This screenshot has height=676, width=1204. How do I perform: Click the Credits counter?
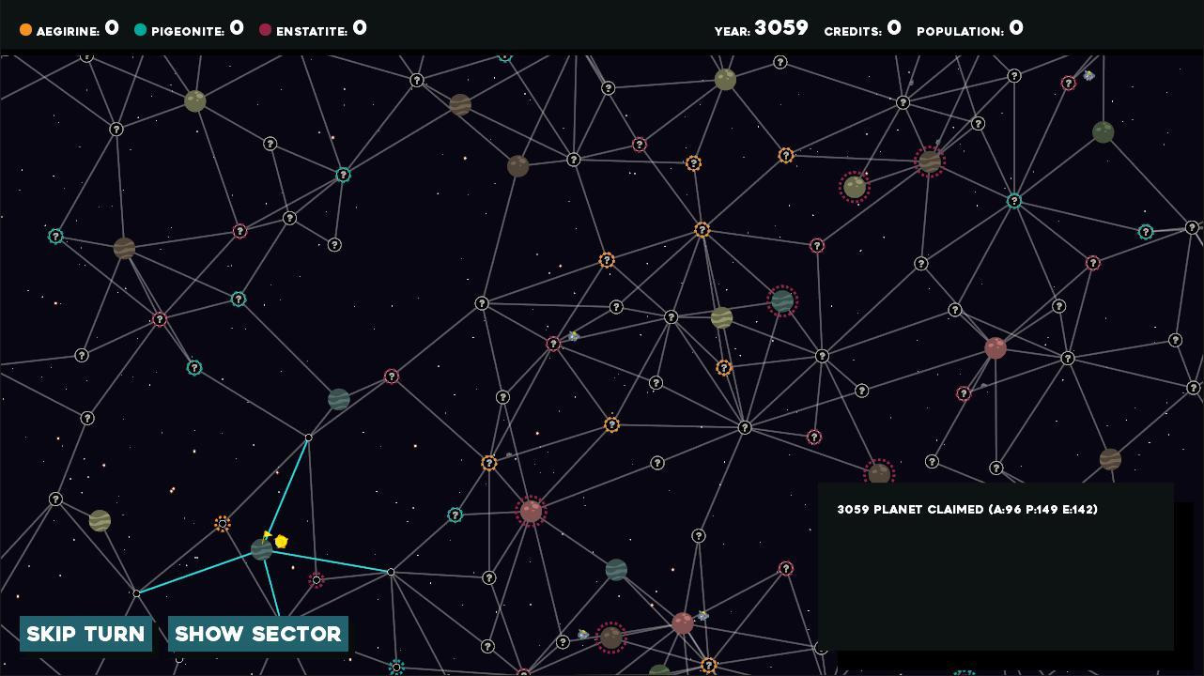click(862, 28)
